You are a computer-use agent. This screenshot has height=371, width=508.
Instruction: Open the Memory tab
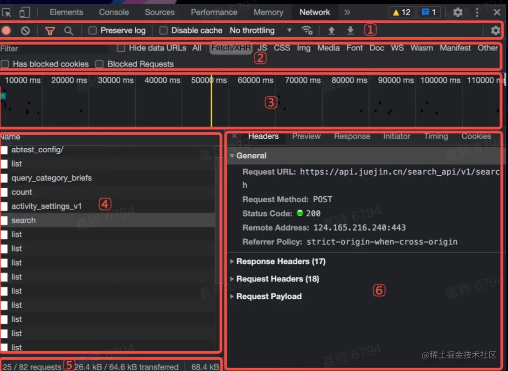(x=268, y=12)
